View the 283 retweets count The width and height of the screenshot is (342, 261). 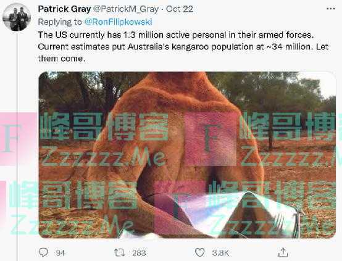pos(139,253)
